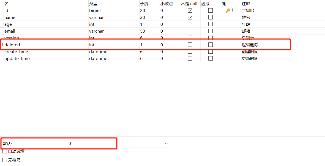Viewport: 325px width, 166px height.
Task: Select the 'create_time' field name cell
Action: pyautogui.click(x=46, y=51)
